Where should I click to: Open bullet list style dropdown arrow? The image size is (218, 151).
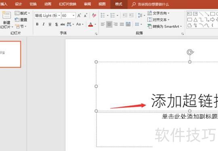[108, 15]
